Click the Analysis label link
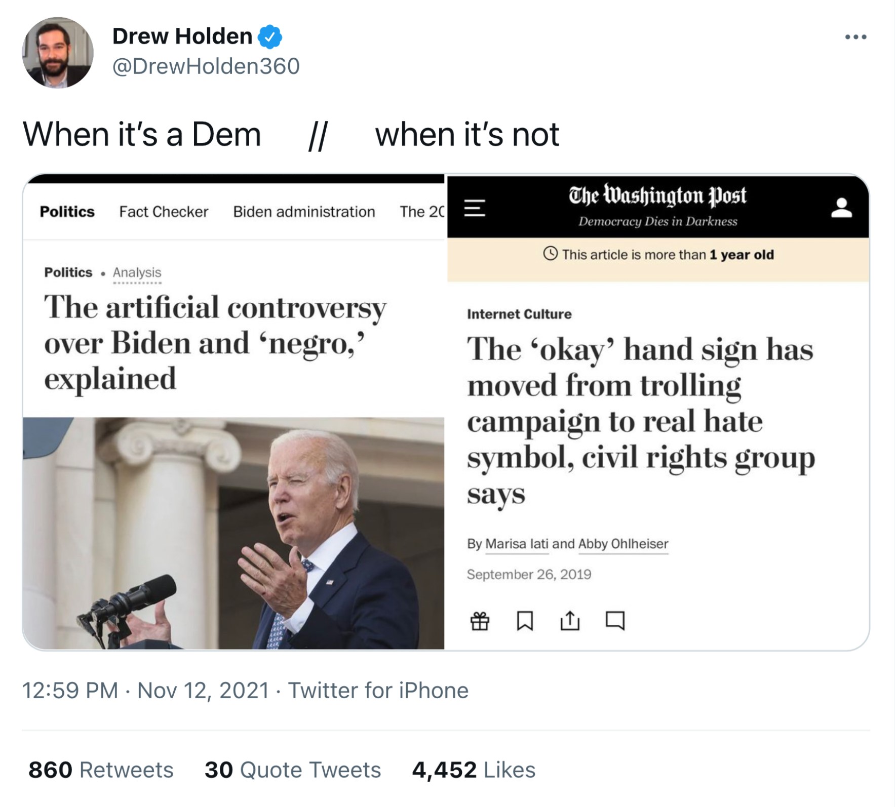895x807 pixels. click(137, 272)
